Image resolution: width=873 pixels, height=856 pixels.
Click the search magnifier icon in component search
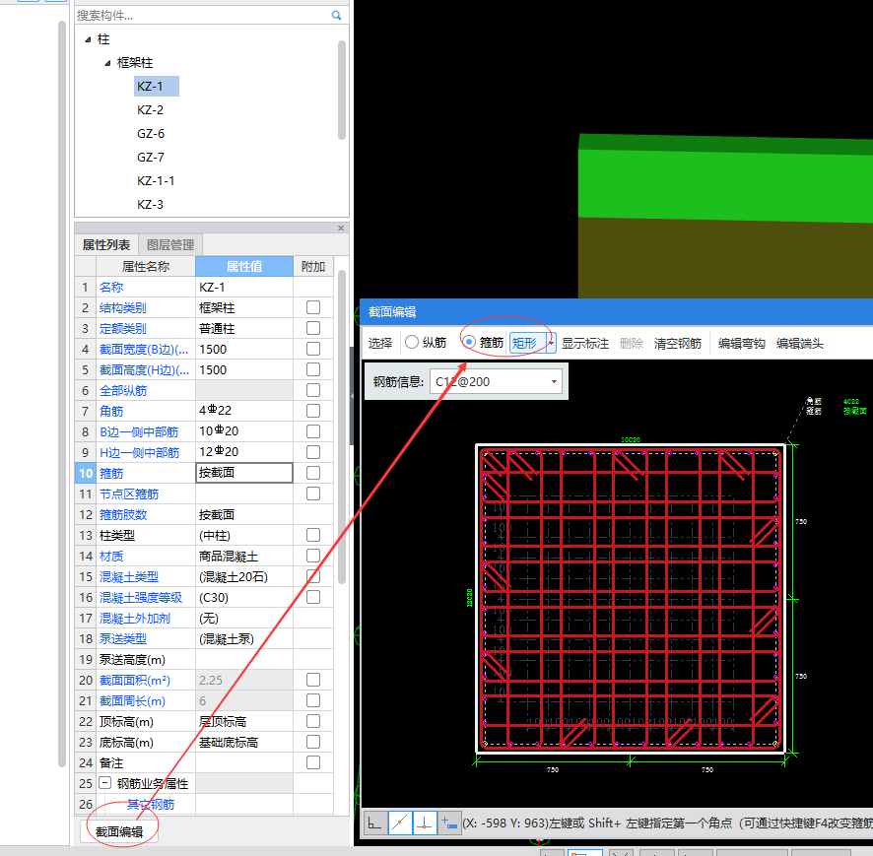coord(336,15)
